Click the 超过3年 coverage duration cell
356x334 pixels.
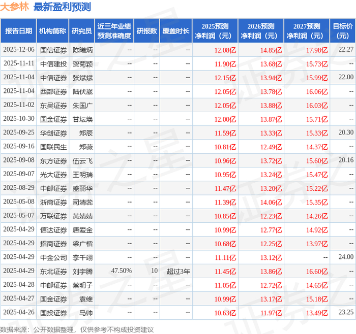pos(178,271)
